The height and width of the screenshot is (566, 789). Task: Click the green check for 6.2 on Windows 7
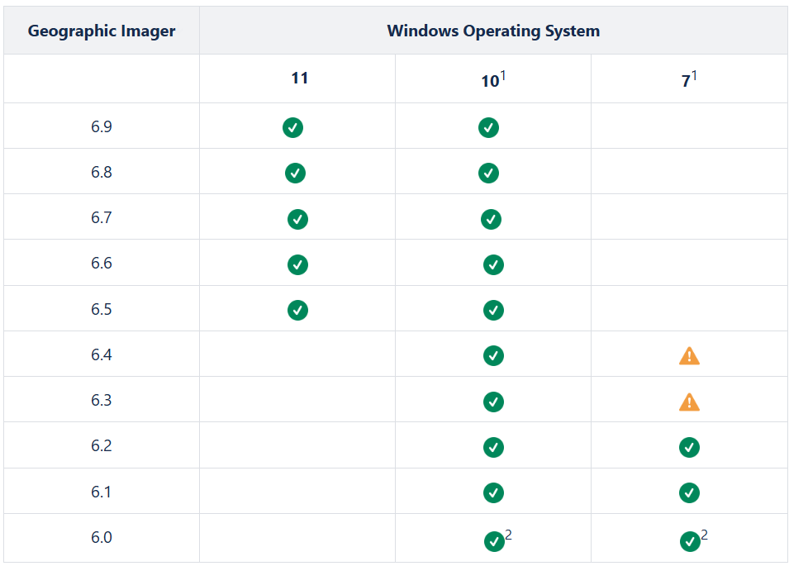point(689,447)
